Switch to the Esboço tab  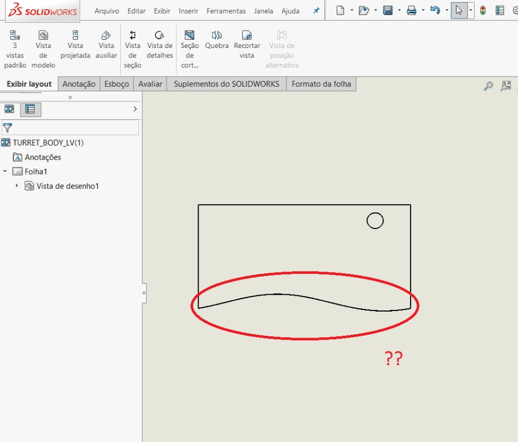[117, 84]
